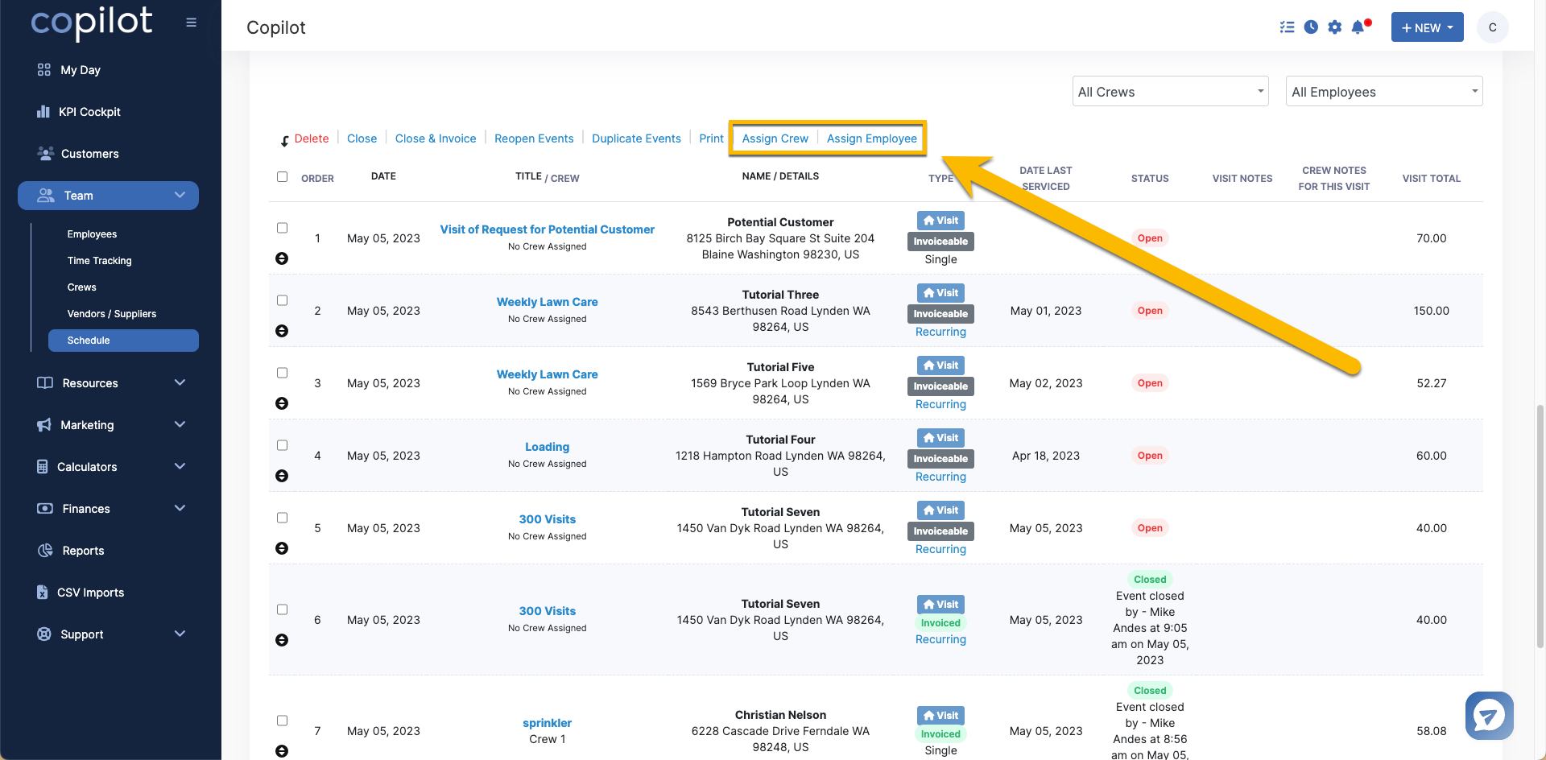Screen dimensions: 1546x760
Task: Check the box for order 7 Christian Nelson
Action: [x=282, y=721]
